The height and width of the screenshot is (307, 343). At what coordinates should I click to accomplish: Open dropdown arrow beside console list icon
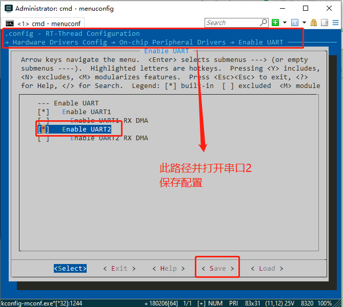(x=304, y=23)
